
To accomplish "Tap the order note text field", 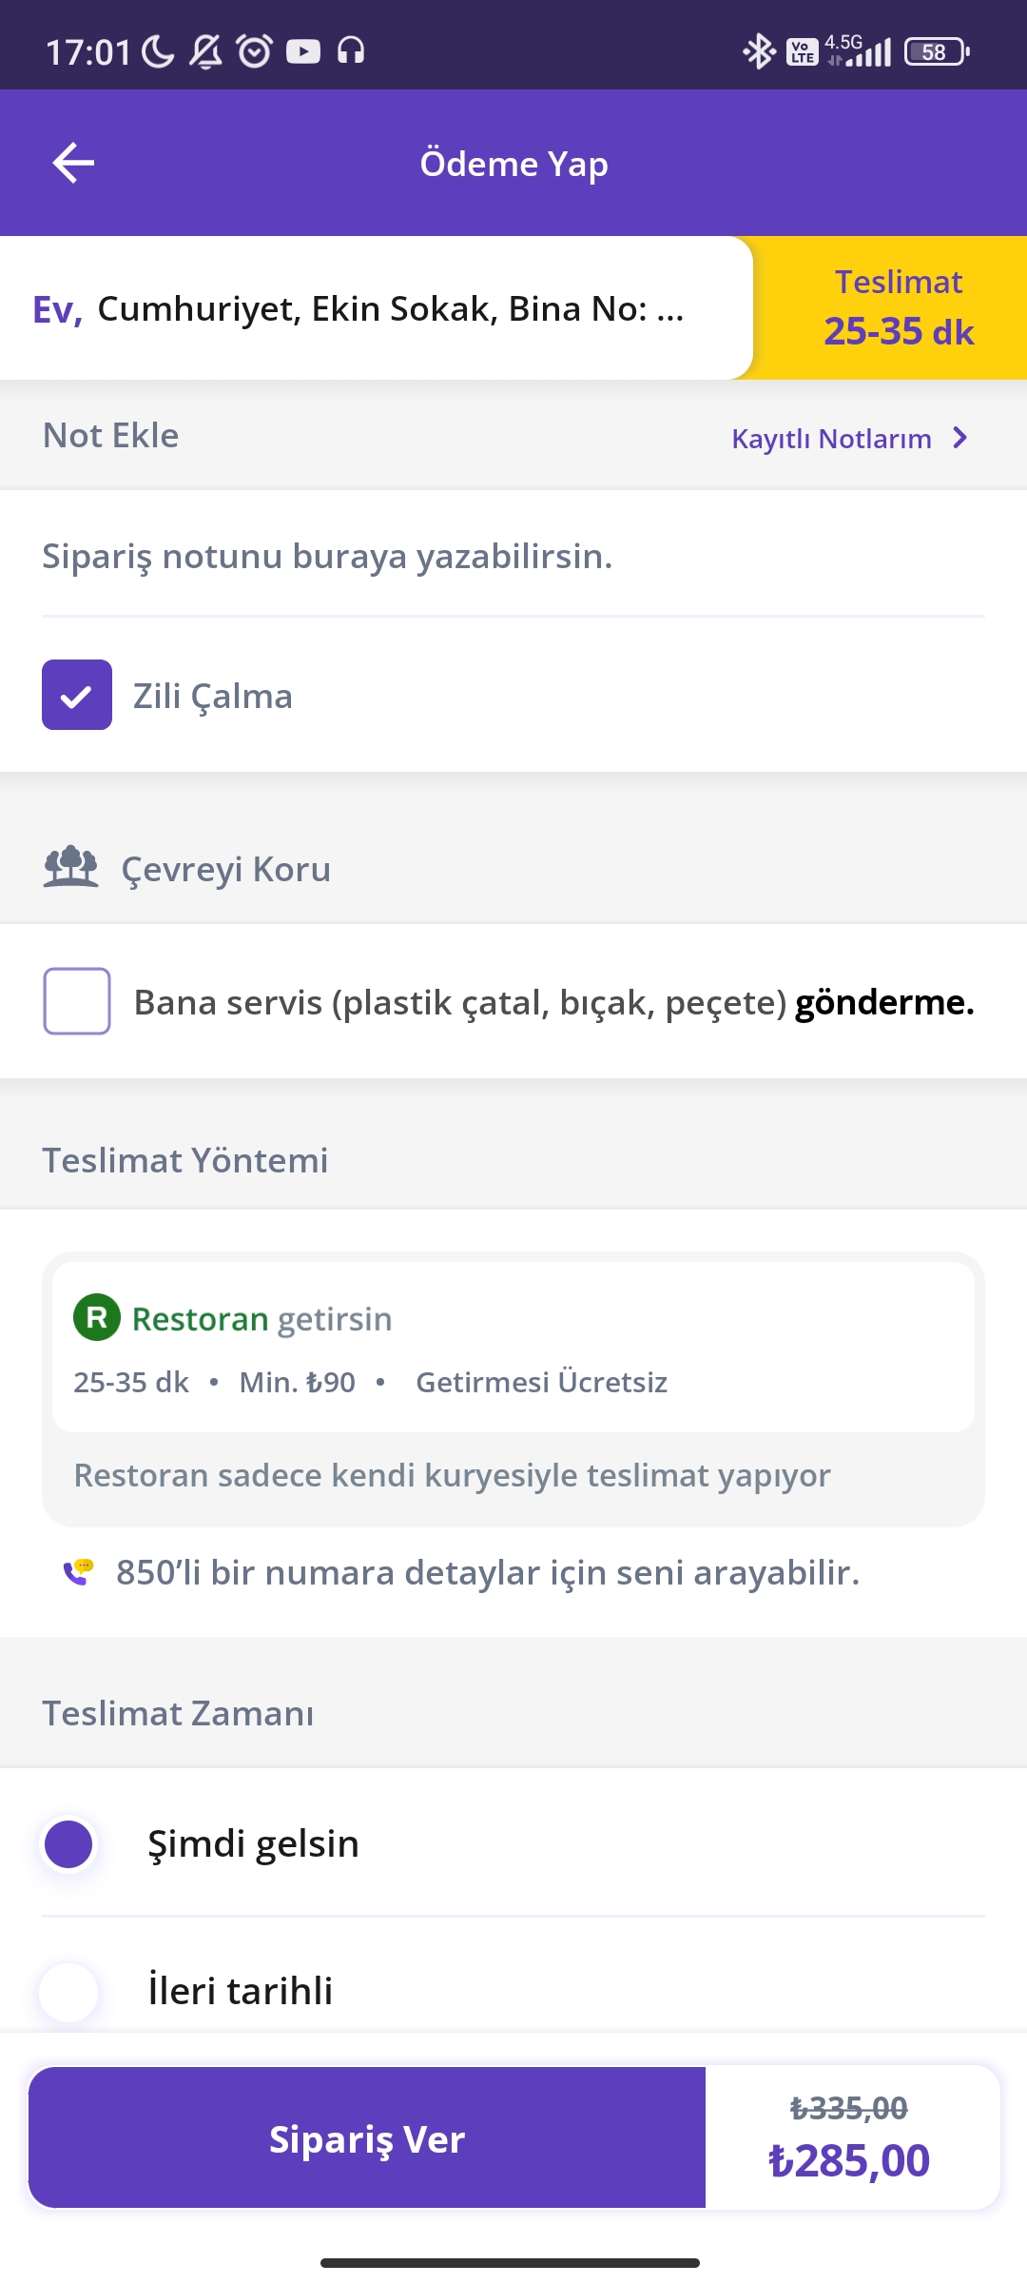I will coord(513,557).
